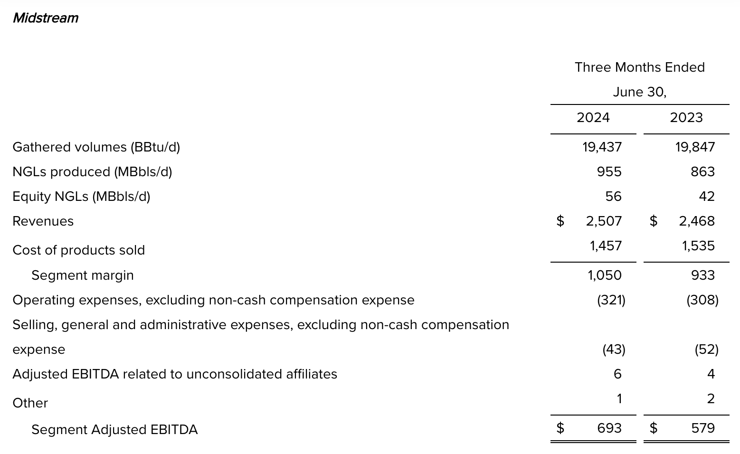This screenshot has width=740, height=454.
Task: Click the Other row label
Action: pyautogui.click(x=30, y=403)
